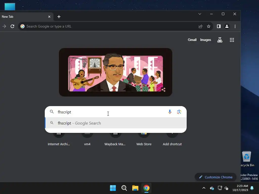Open the clock showing 2:23 AM

[240, 188]
